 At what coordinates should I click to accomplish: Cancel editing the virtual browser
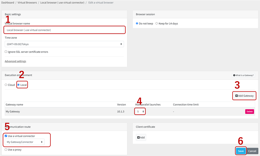point(252,151)
